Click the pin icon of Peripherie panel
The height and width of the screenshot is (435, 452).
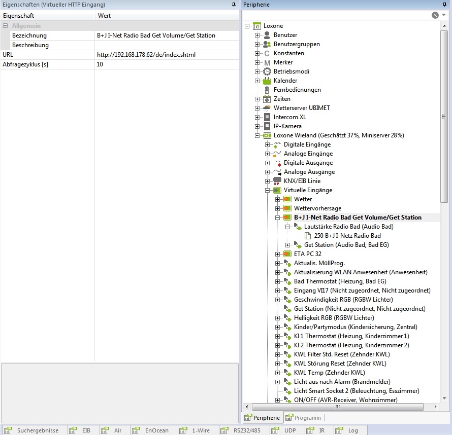445,5
